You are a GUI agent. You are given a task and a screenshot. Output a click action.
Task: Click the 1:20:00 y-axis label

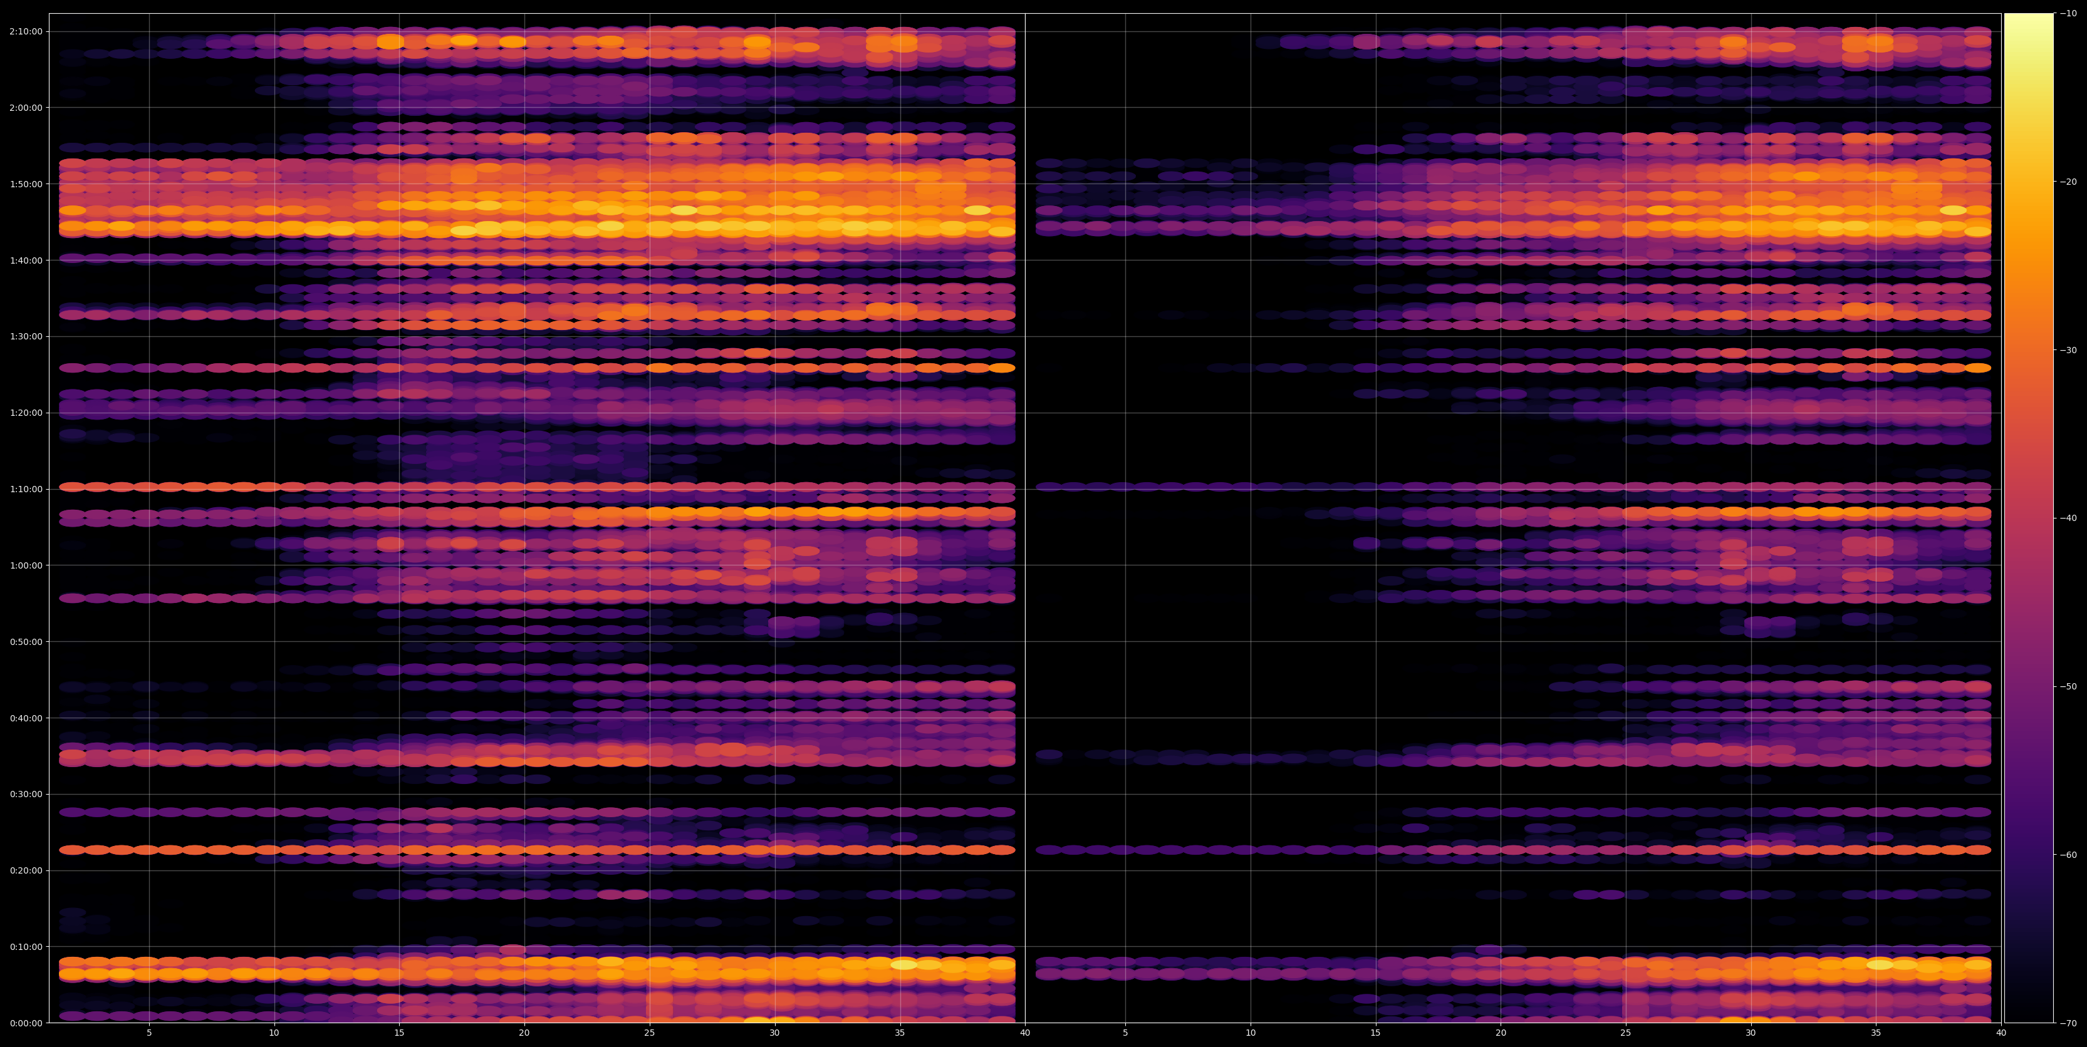tap(26, 412)
